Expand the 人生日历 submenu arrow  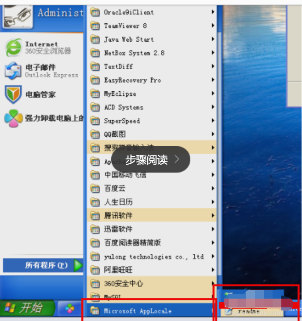213,202
